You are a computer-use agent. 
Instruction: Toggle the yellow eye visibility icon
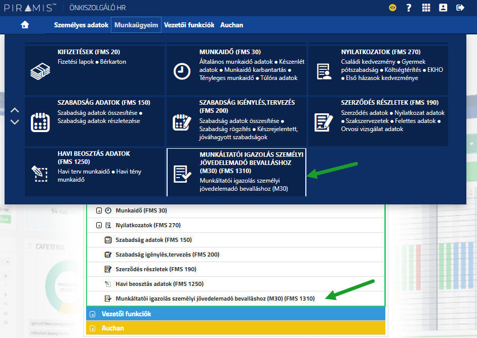tap(392, 8)
